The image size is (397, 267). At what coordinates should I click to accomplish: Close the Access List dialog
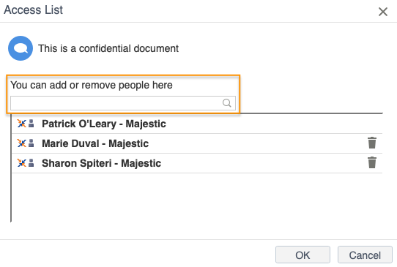pyautogui.click(x=383, y=12)
